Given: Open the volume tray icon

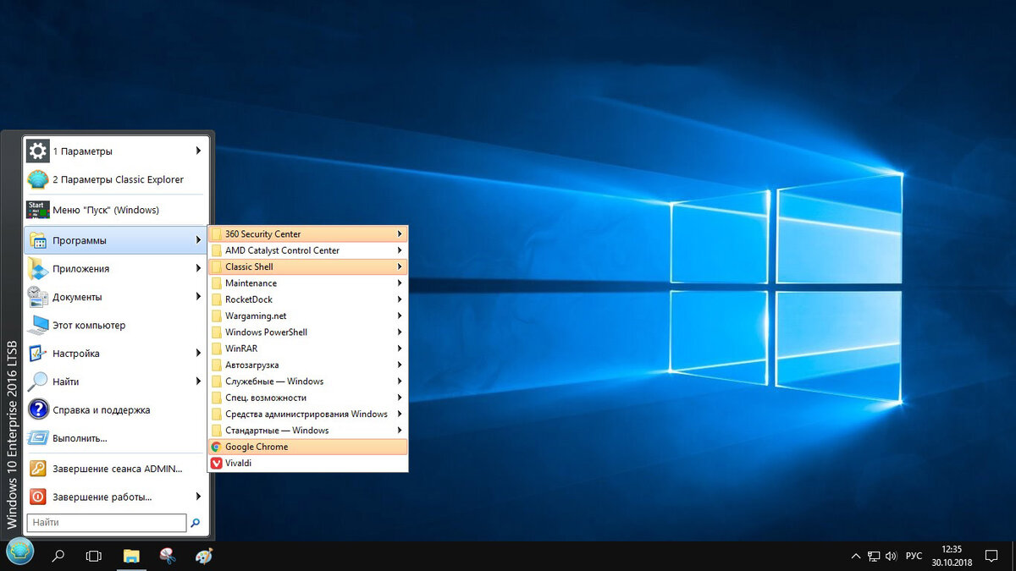Looking at the screenshot, I should coord(892,556).
